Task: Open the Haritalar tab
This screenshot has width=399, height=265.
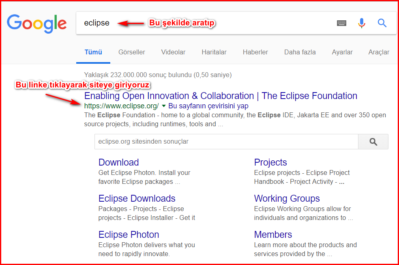Action: click(x=214, y=52)
